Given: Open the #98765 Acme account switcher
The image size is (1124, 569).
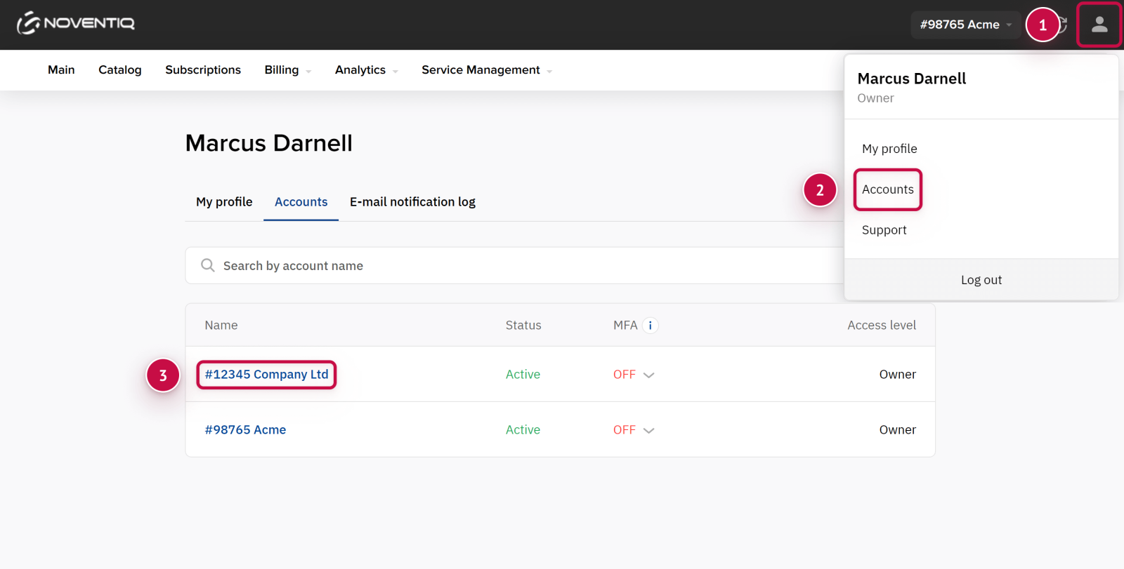Looking at the screenshot, I should coord(965,25).
